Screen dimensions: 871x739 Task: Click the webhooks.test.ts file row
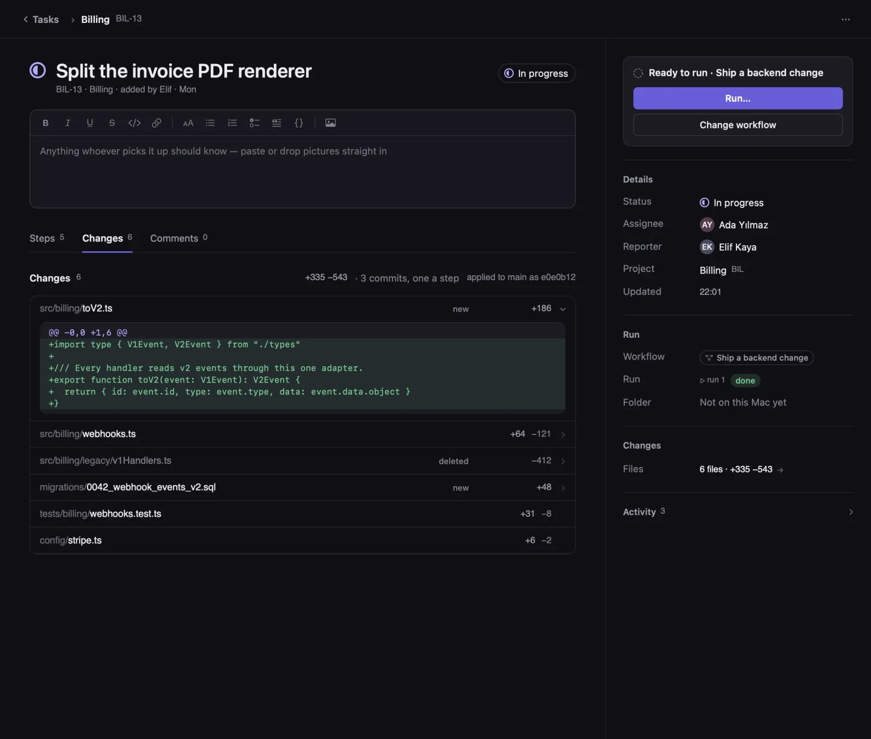click(303, 514)
